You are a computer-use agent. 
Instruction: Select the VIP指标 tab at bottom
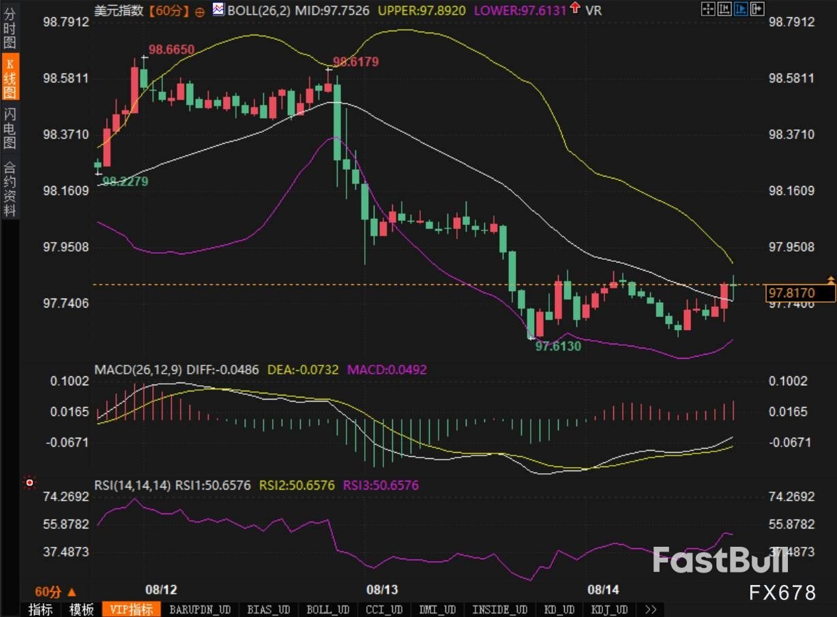pyautogui.click(x=132, y=609)
